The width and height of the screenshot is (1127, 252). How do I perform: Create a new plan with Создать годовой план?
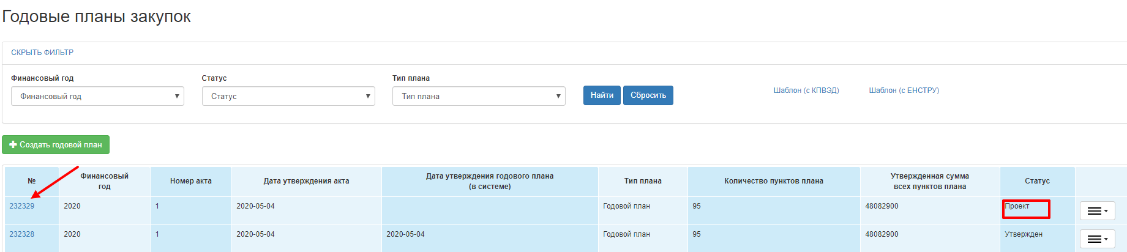pos(56,145)
